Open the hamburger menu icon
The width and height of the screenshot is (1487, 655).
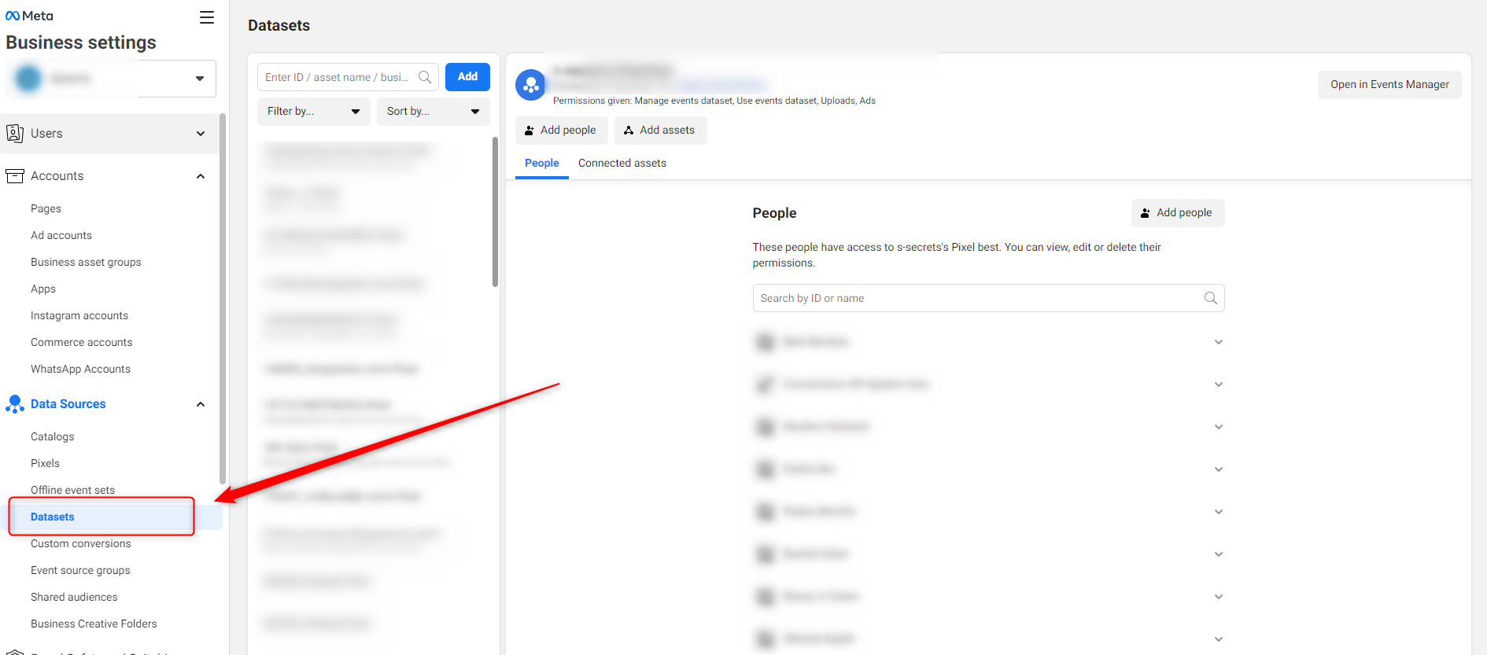[x=206, y=17]
